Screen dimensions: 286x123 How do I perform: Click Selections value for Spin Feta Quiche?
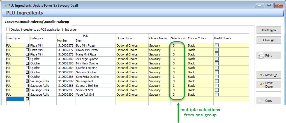click(x=174, y=77)
